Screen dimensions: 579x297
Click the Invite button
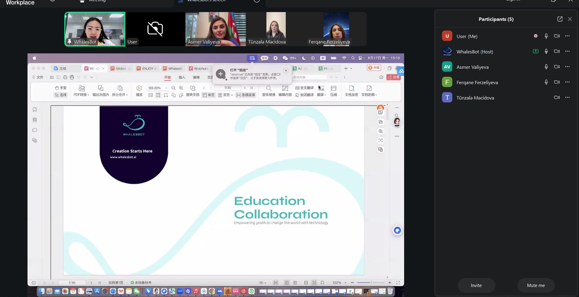tap(476, 285)
